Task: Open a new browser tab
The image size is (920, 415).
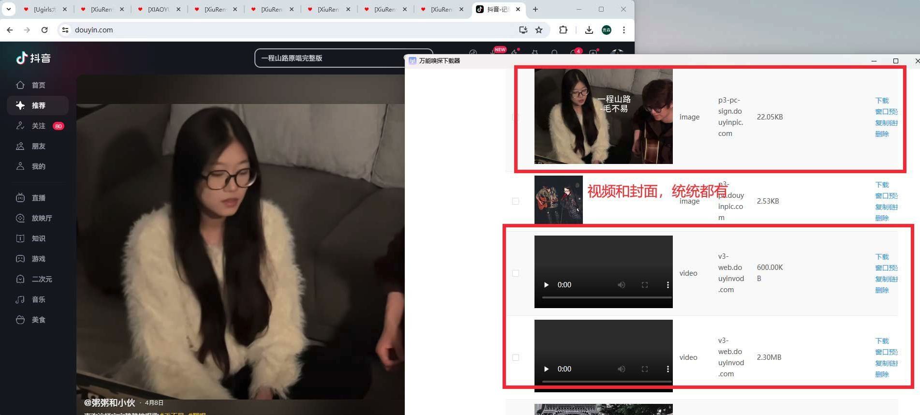Action: [535, 9]
